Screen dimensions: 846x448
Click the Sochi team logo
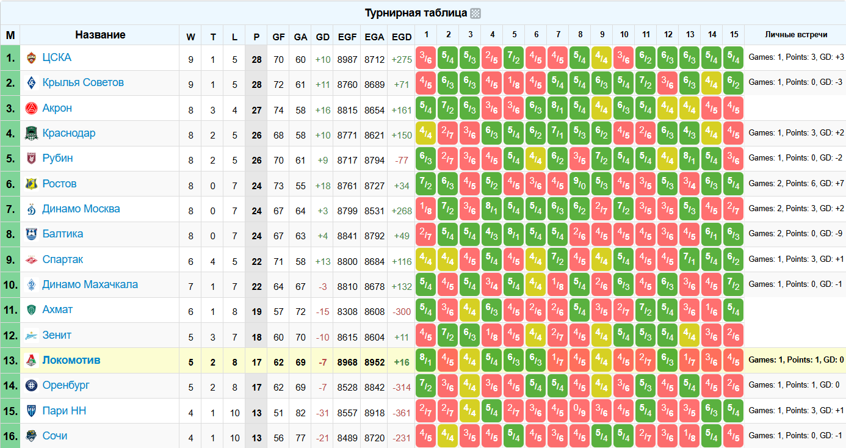tap(32, 436)
